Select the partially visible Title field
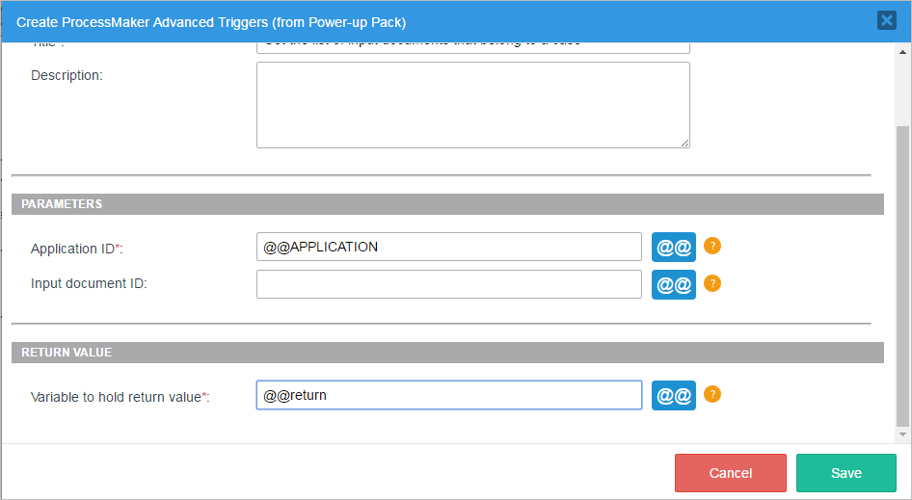Image resolution: width=912 pixels, height=500 pixels. 472,45
